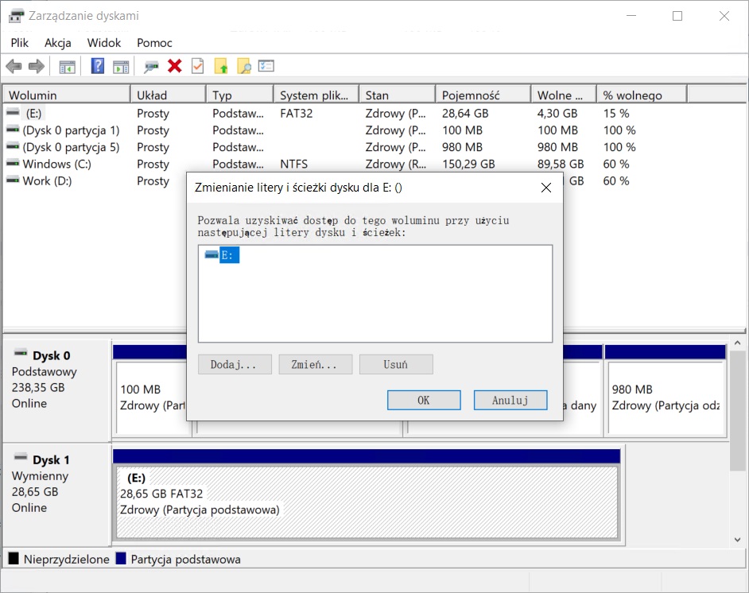Open the Plik menu
The image size is (749, 593).
[20, 43]
